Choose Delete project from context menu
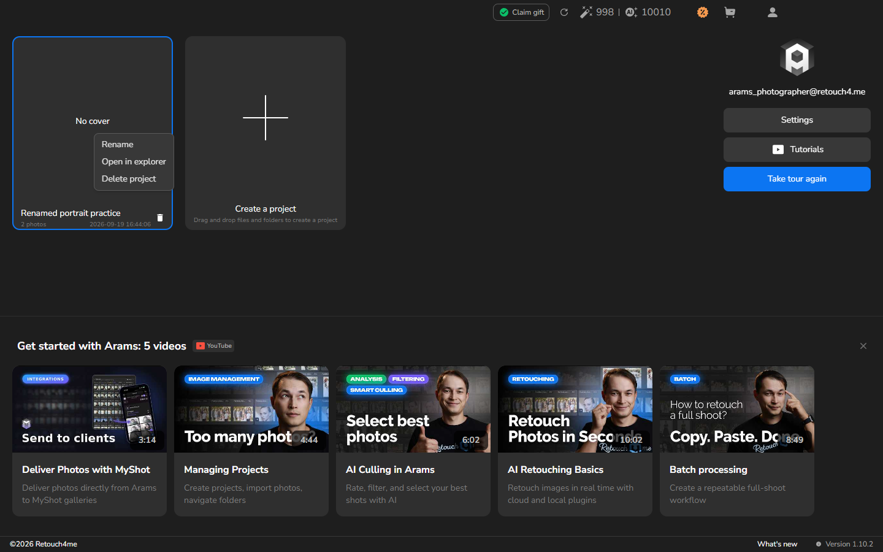The width and height of the screenshot is (883, 552). click(134, 178)
